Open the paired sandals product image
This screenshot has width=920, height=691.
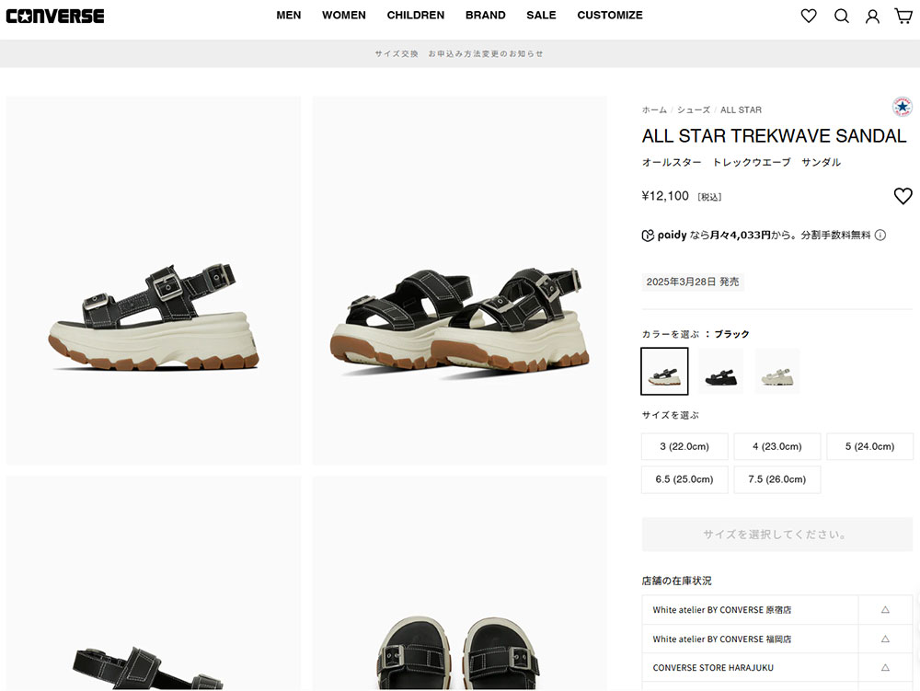point(459,281)
